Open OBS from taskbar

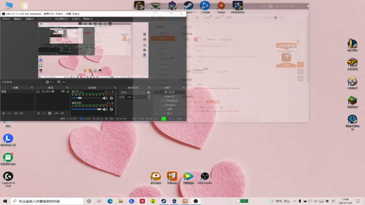point(196,201)
